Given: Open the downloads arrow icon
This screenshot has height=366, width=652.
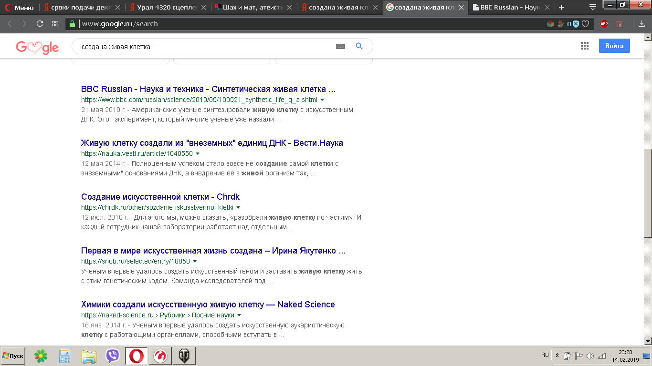Looking at the screenshot, I should (641, 24).
